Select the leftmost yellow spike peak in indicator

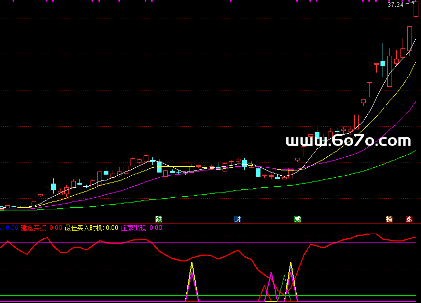pyautogui.click(x=192, y=263)
